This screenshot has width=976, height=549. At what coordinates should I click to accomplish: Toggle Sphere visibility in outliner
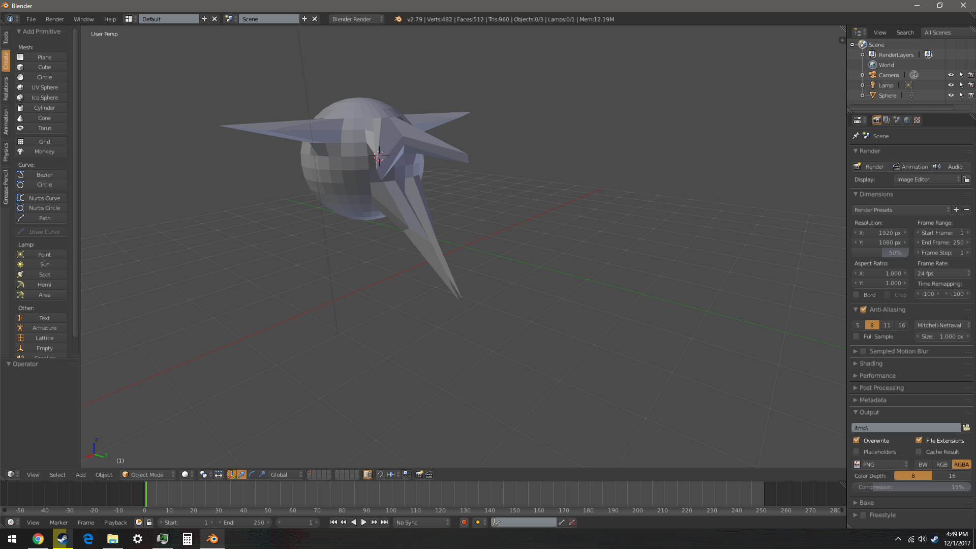click(x=951, y=95)
